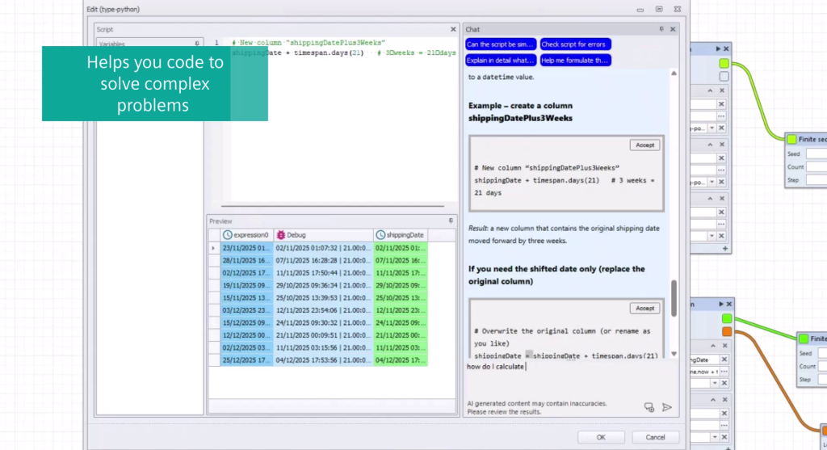Click the clock icon of shippingDate column
The height and width of the screenshot is (450, 827).
[x=380, y=235]
